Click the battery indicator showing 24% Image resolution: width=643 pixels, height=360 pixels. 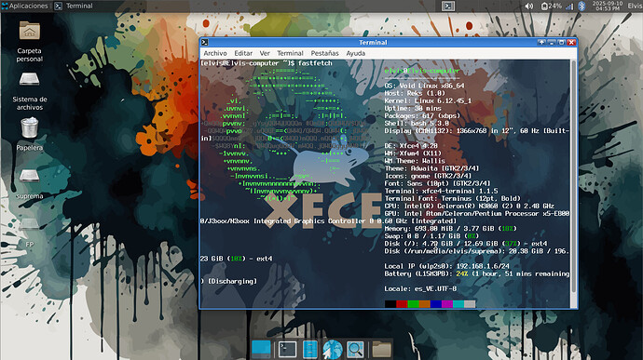tap(551, 7)
